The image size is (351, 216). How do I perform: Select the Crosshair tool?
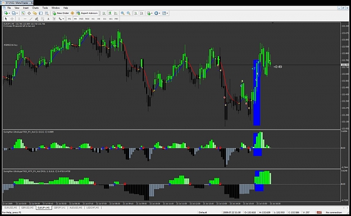click(12, 19)
